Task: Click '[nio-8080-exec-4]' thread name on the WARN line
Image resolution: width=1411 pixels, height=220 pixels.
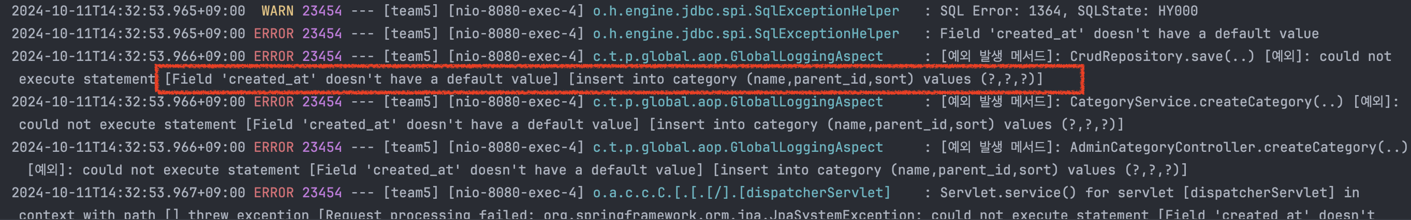Action: coord(516,11)
